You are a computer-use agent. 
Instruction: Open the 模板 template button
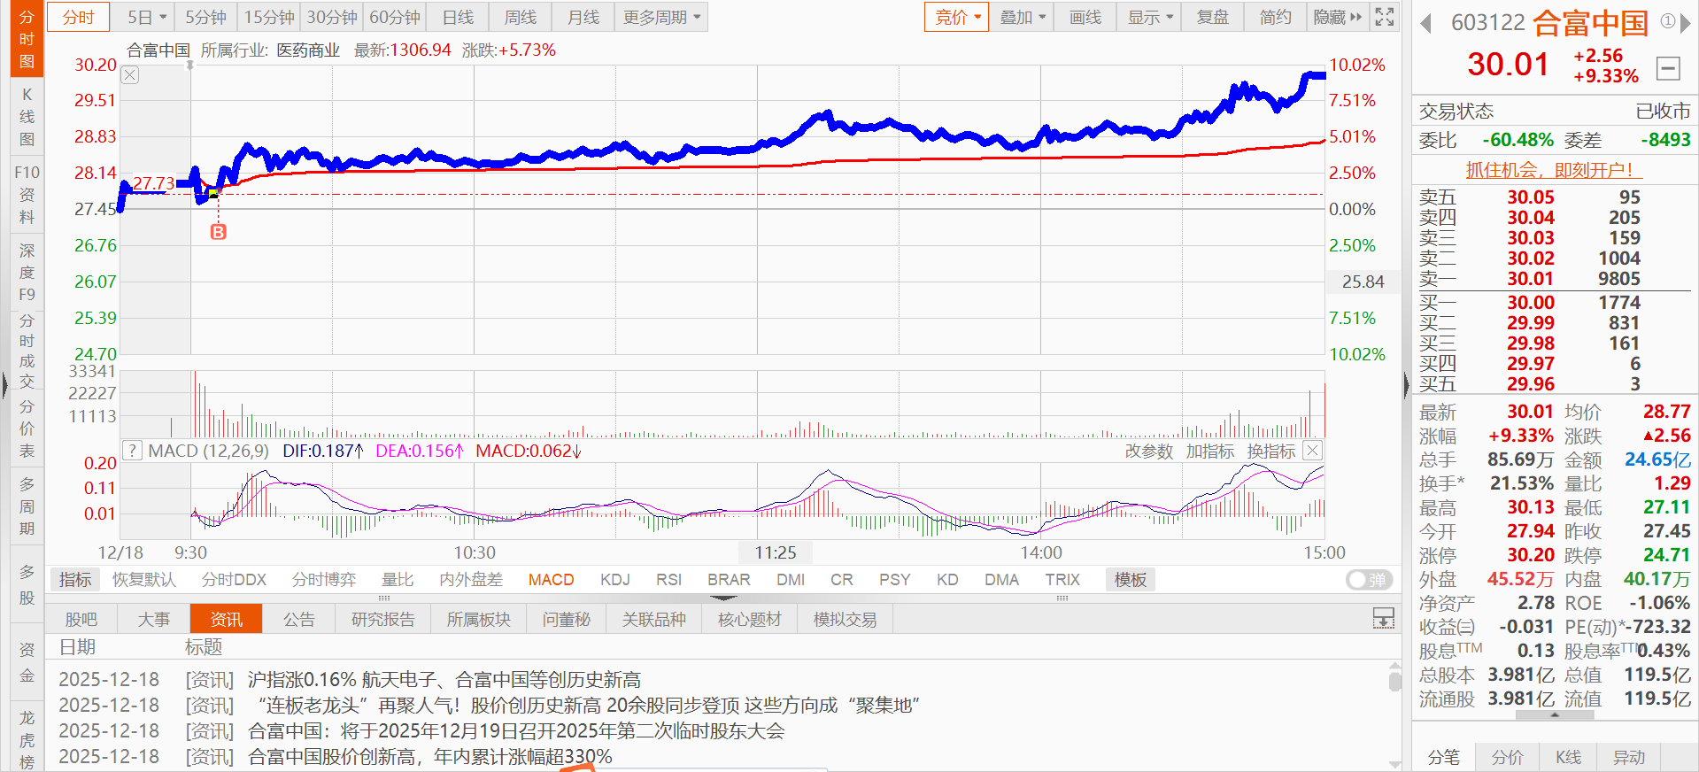[x=1131, y=580]
